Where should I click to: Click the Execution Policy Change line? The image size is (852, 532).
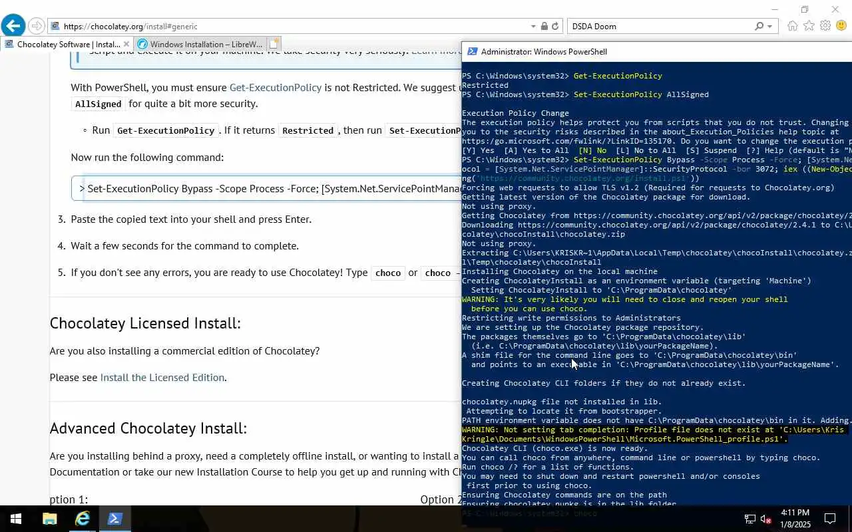515,114
